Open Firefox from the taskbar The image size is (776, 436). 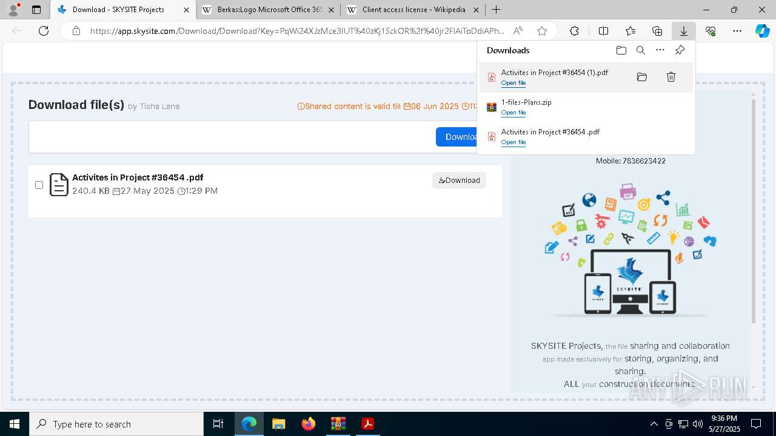[x=309, y=424]
